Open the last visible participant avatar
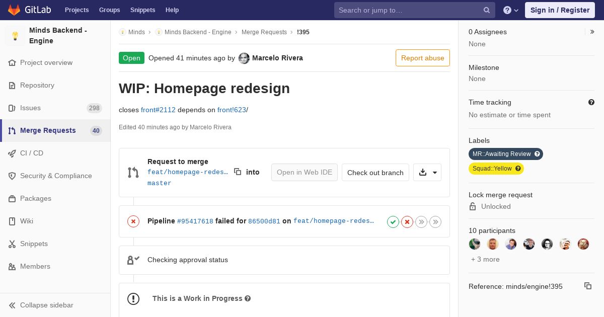Viewport: 604px width, 317px height. point(583,244)
